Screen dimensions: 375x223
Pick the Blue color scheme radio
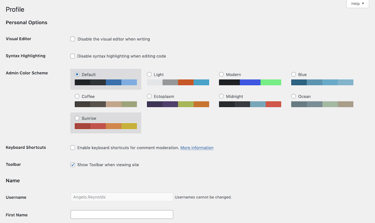click(x=294, y=74)
